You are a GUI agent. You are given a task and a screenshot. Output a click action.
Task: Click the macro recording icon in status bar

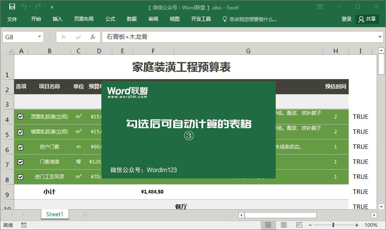click(24, 225)
